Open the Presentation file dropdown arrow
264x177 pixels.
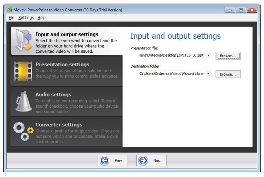point(208,55)
